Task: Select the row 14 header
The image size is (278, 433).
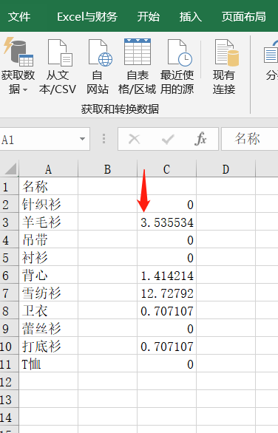Action: click(x=9, y=417)
